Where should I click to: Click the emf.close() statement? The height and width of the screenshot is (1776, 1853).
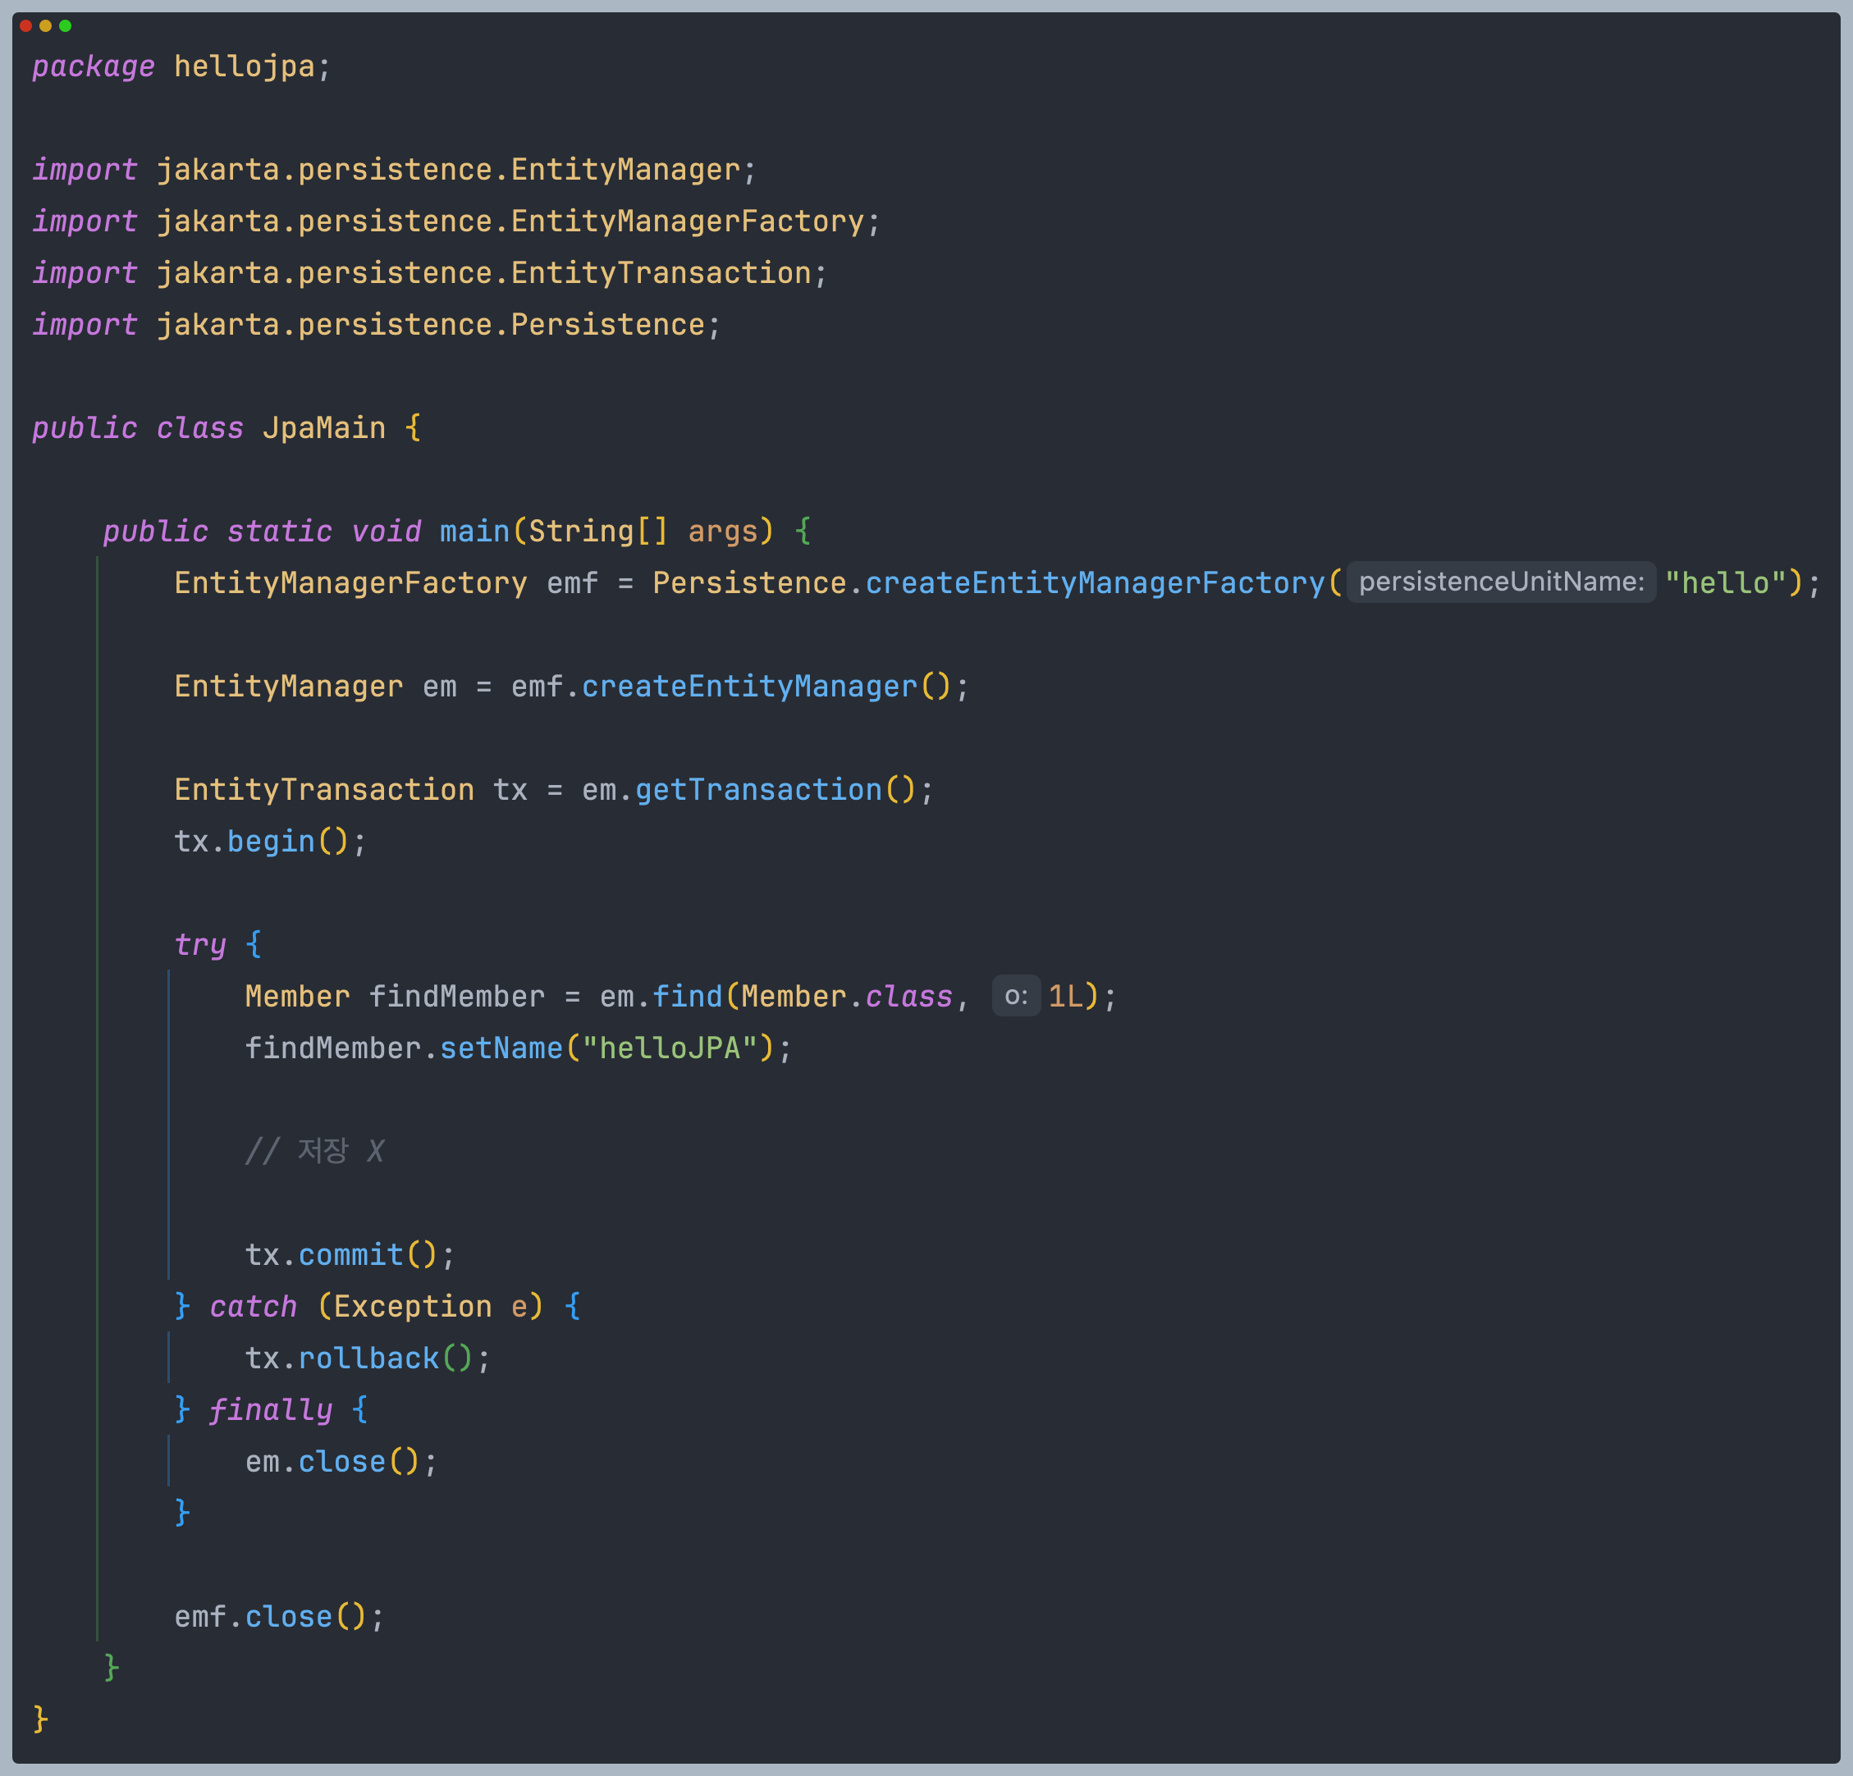279,1616
